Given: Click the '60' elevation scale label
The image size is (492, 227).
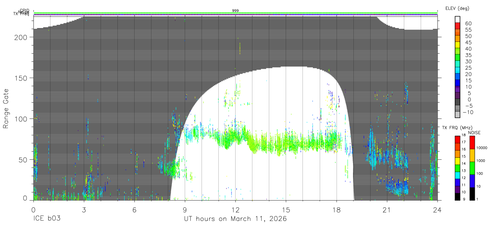Looking at the screenshot, I should pyautogui.click(x=468, y=24).
